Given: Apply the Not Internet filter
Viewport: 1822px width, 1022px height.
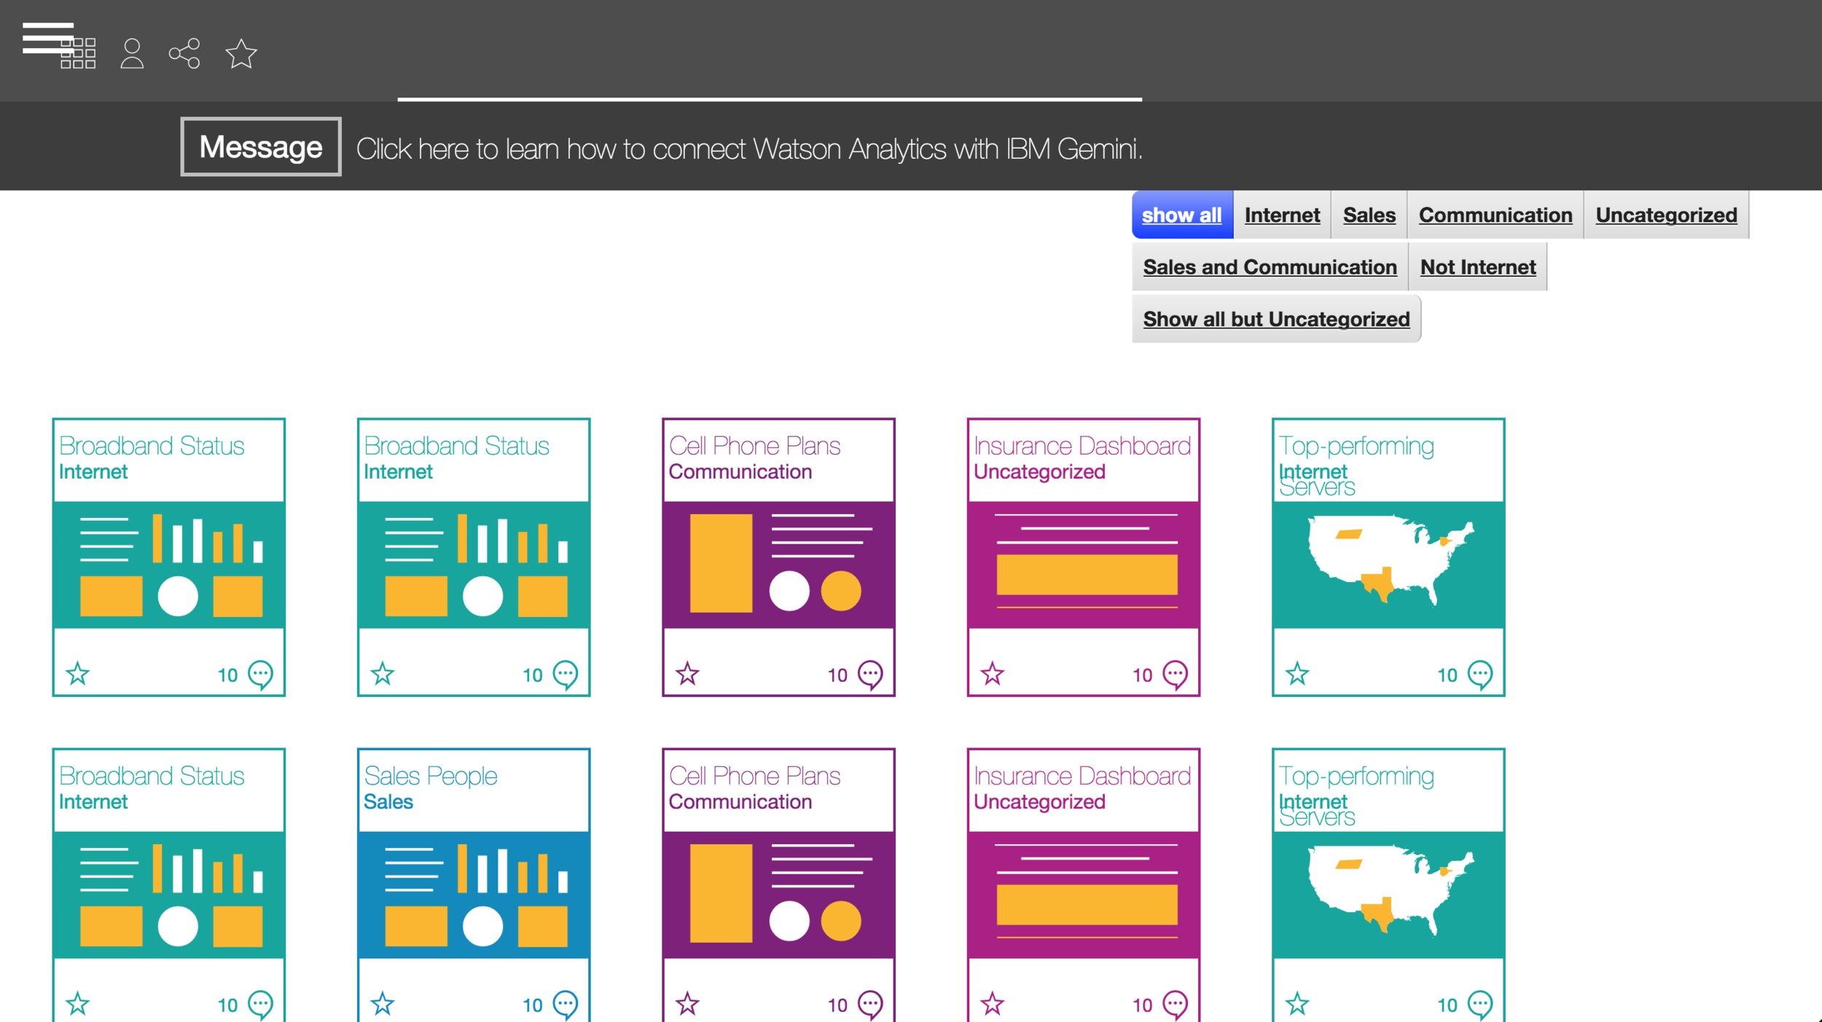Looking at the screenshot, I should pos(1478,267).
